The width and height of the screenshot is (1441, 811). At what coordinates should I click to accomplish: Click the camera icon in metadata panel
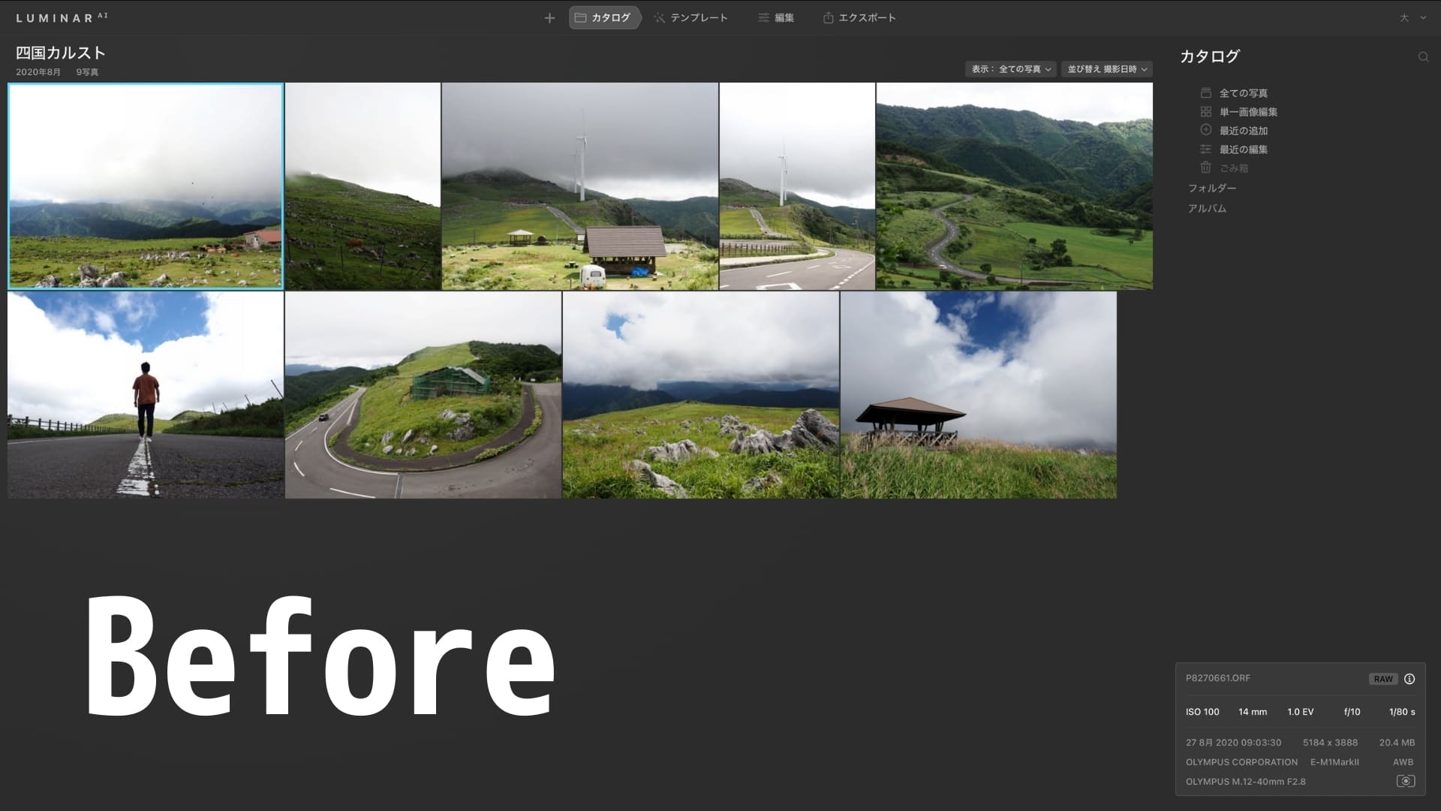(x=1405, y=781)
